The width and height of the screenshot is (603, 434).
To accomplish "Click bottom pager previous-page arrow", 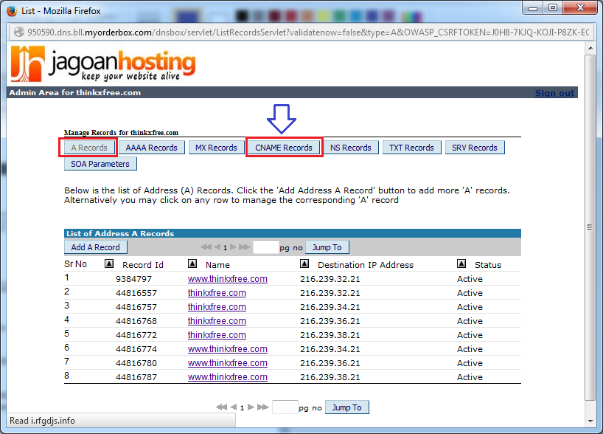I will 233,407.
